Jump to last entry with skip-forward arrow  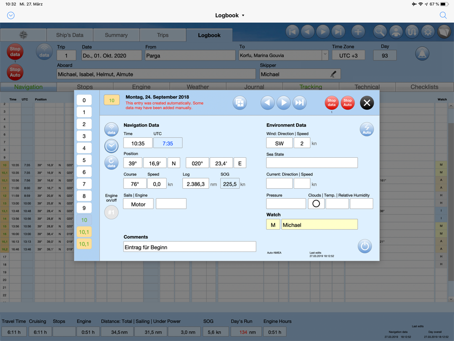tap(300, 103)
